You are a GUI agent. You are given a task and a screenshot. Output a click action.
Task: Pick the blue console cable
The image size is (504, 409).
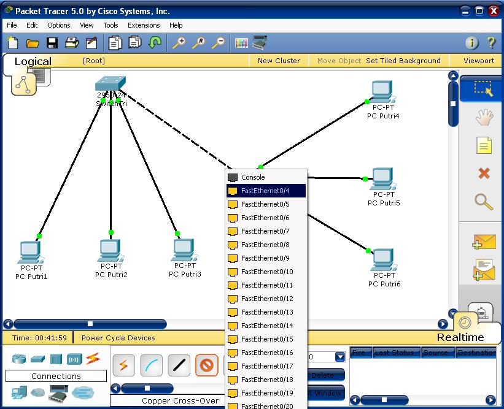click(152, 365)
